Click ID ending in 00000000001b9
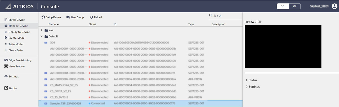Screen dimensions: 339x107 (x=145, y=55)
